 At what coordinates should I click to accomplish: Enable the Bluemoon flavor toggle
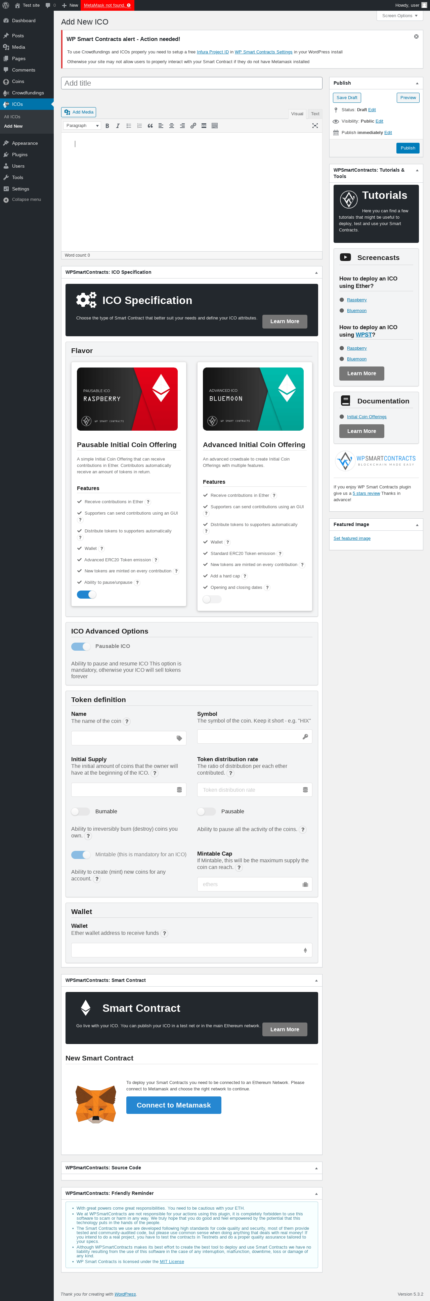(x=212, y=599)
